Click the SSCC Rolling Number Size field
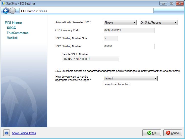Image resolution: width=185 pixels, height=139 pixels. [x=111, y=38]
